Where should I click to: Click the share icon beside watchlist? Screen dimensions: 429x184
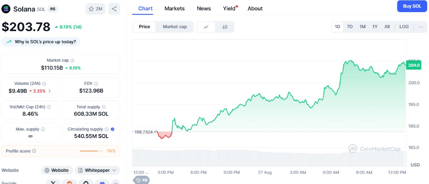pos(114,9)
